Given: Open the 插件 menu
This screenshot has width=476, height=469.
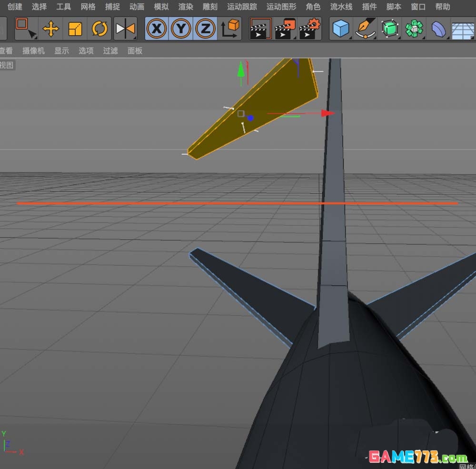Looking at the screenshot, I should [x=369, y=7].
